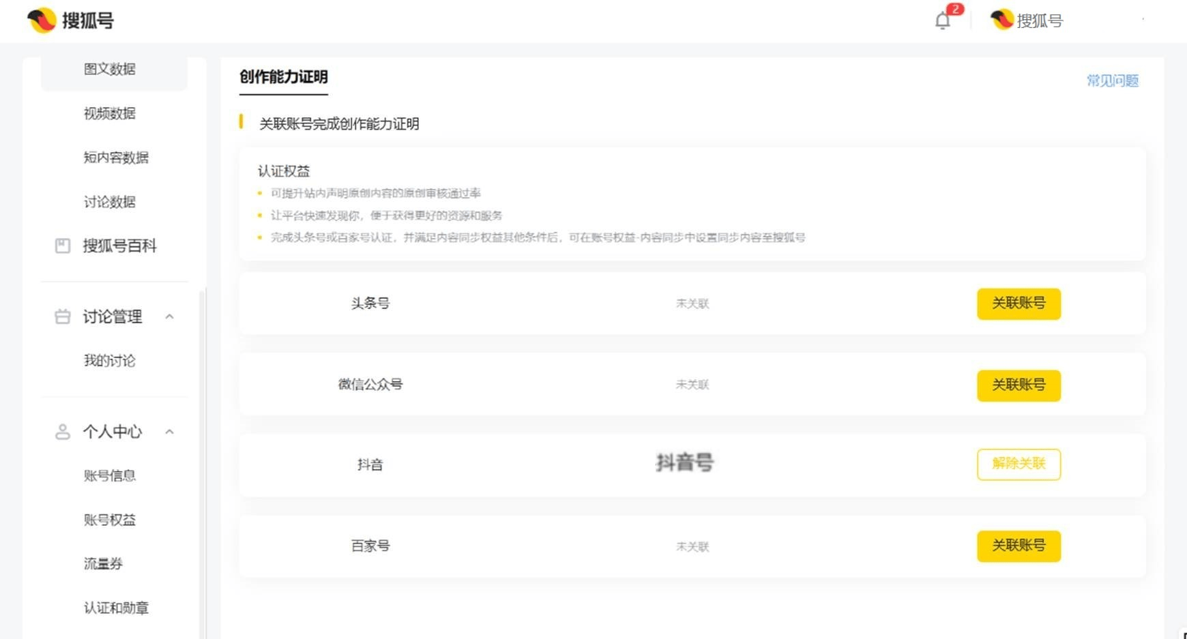Click the 百家号 platform label
The width and height of the screenshot is (1187, 639).
(370, 546)
